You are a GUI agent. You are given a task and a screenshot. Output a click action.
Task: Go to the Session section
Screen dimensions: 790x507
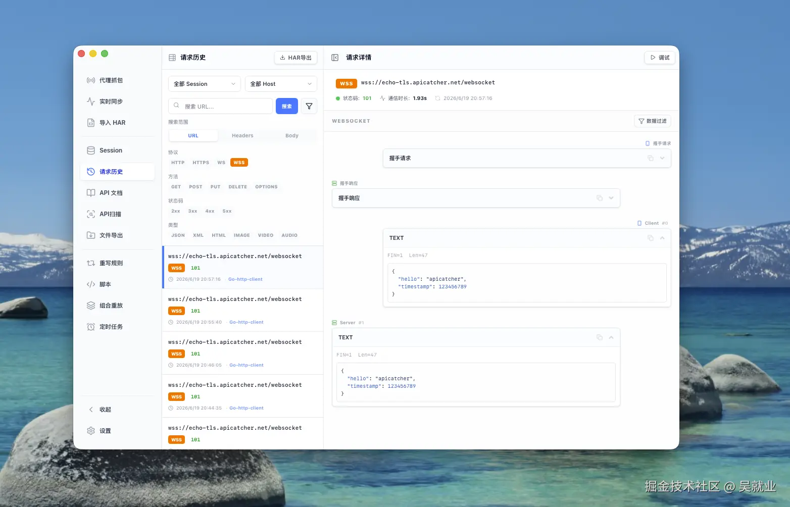coord(117,150)
